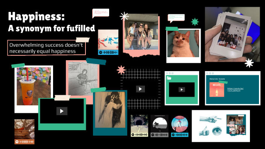Click the Cherry Cola album cover
This screenshot has width=265, height=149.
click(x=217, y=90)
